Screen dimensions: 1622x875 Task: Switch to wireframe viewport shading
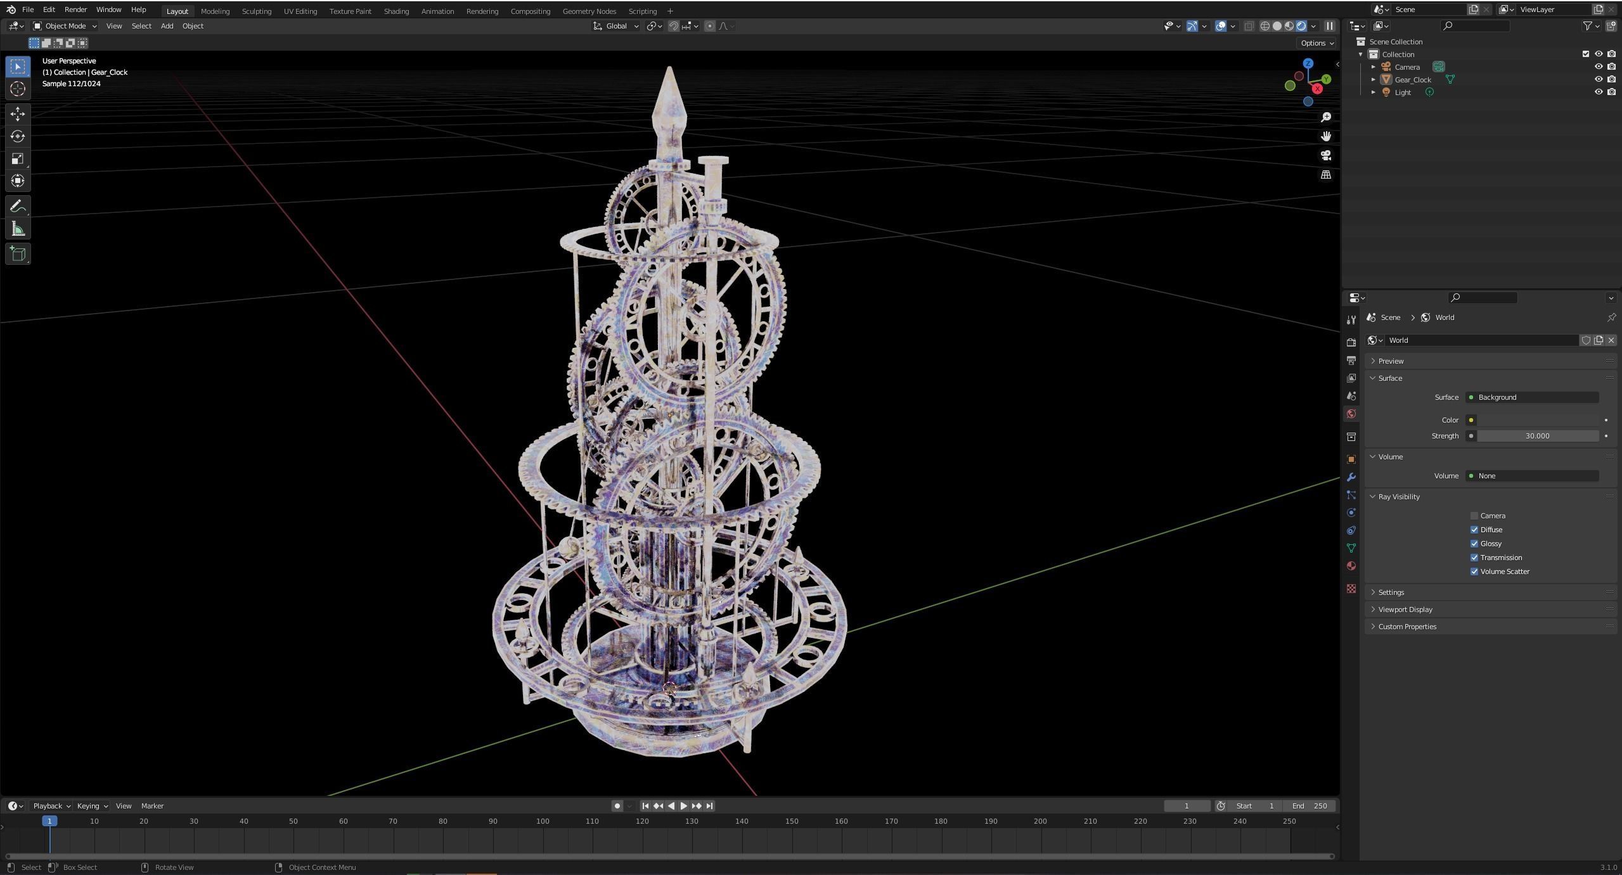[x=1265, y=26]
